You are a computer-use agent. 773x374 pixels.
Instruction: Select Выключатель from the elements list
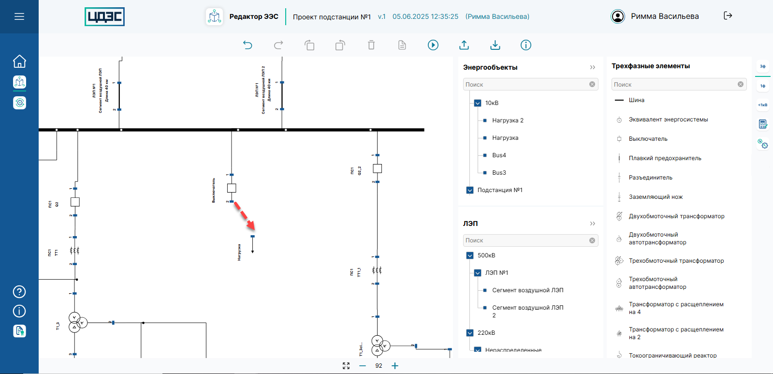[x=648, y=139]
